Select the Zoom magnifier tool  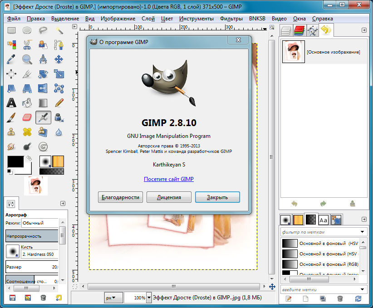coord(27,59)
